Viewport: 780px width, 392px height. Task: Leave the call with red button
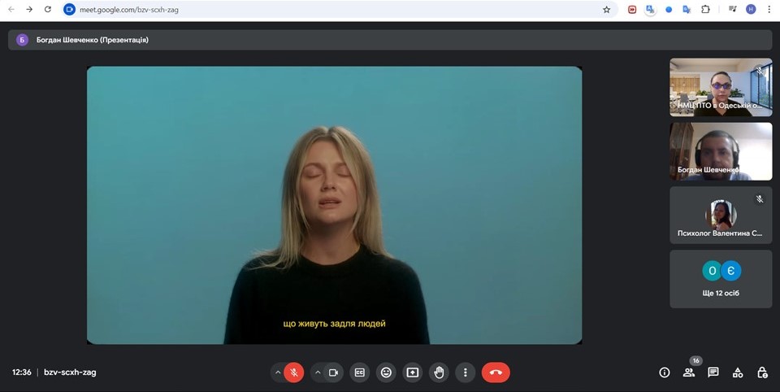point(496,372)
